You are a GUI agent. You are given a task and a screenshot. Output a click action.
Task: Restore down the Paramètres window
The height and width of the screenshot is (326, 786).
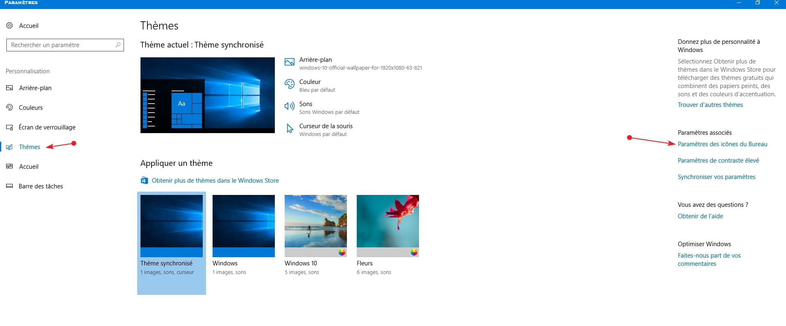click(758, 3)
